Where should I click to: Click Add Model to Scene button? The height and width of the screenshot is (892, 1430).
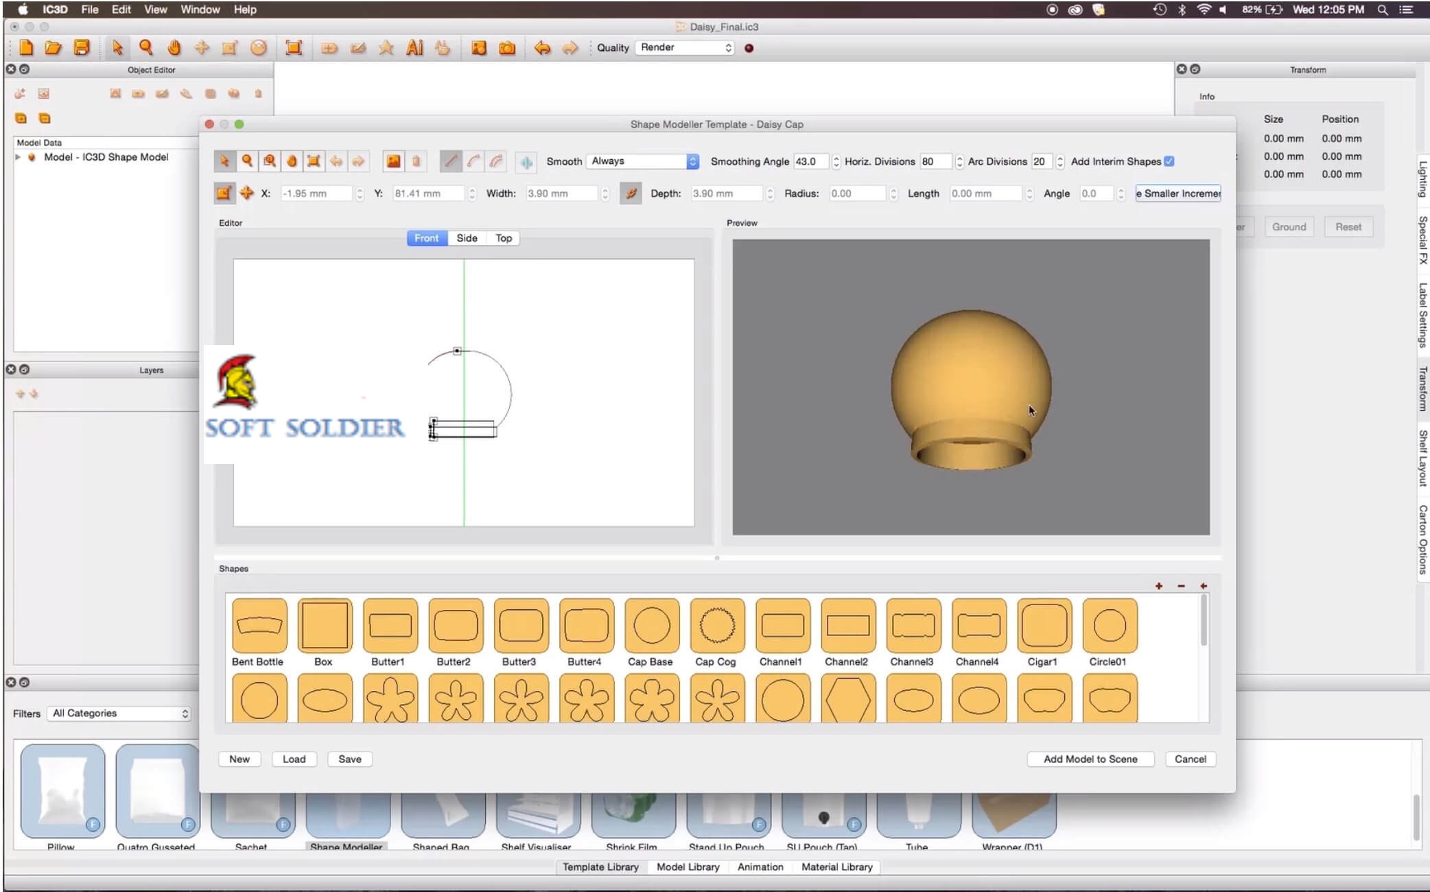(1090, 758)
